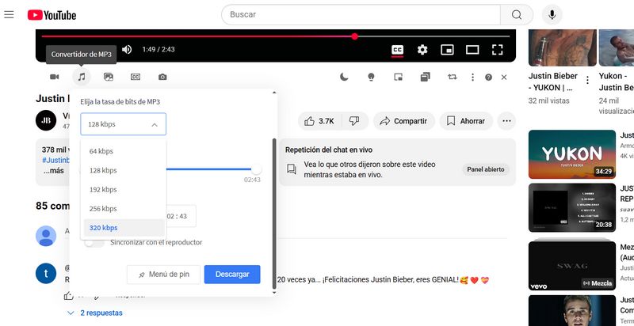Click the live chat replay icon
Viewport: 634px width, 326px height.
click(x=292, y=169)
